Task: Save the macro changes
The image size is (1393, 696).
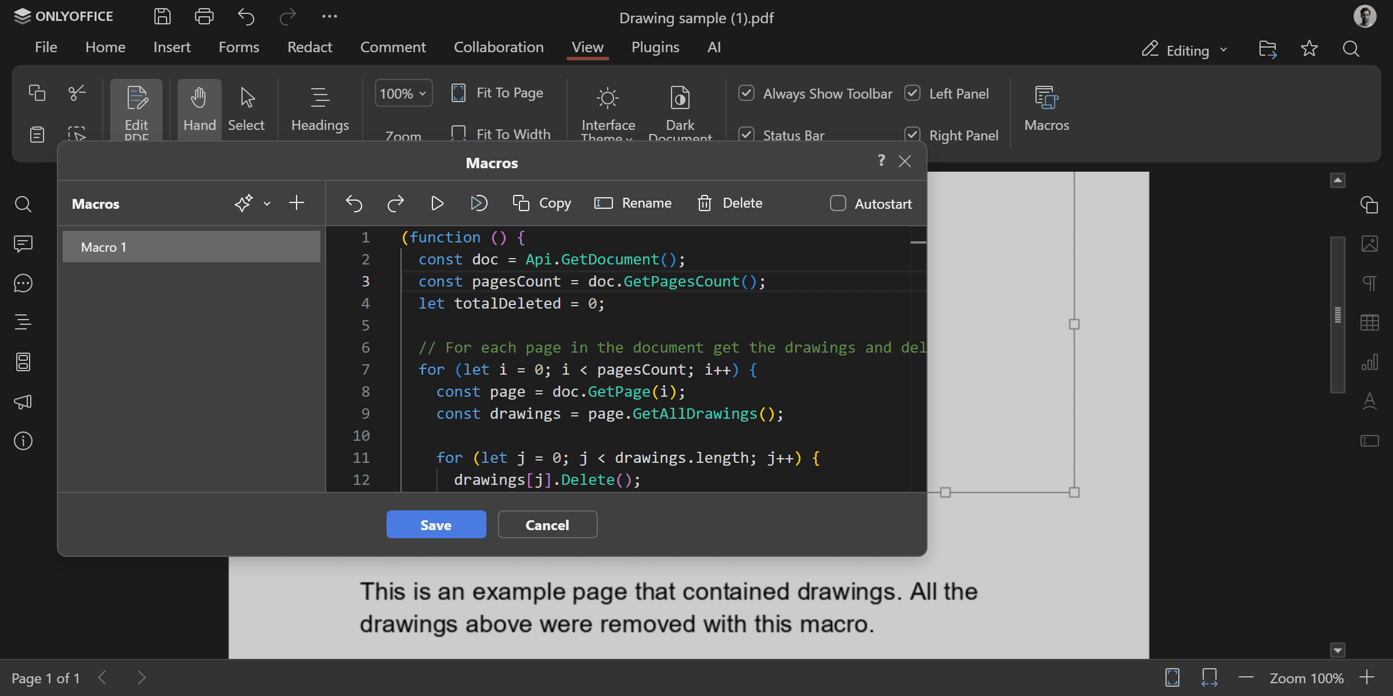Action: pos(436,524)
